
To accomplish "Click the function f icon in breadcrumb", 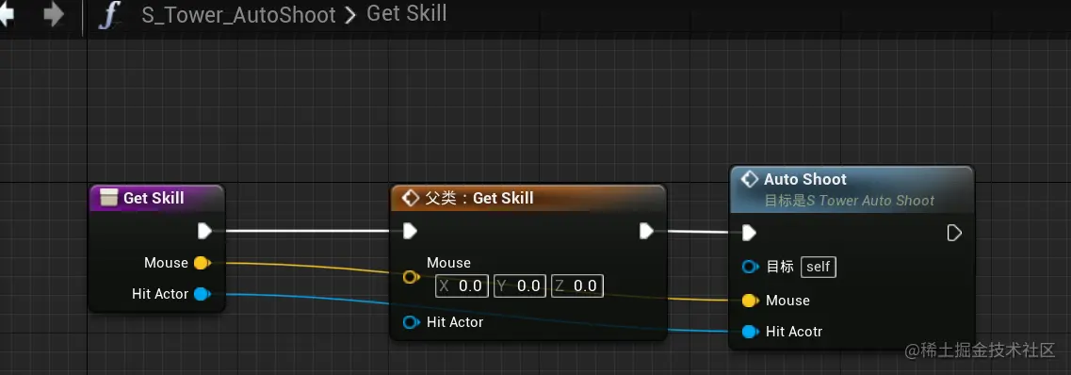I will tap(108, 15).
